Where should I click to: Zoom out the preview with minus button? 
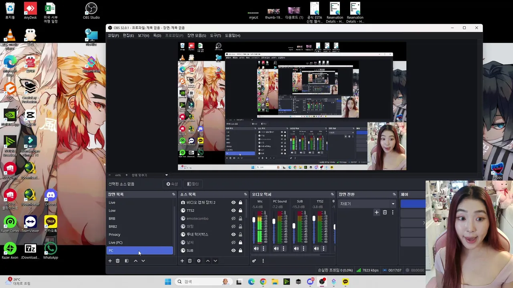tap(109, 175)
